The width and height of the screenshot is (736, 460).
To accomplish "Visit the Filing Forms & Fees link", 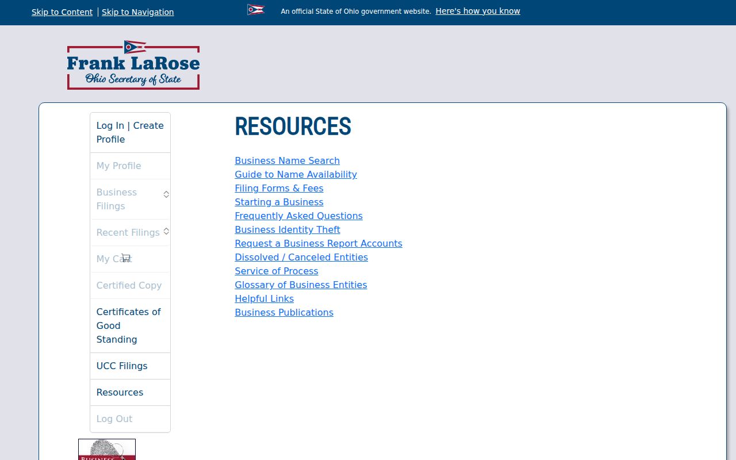I will (279, 188).
